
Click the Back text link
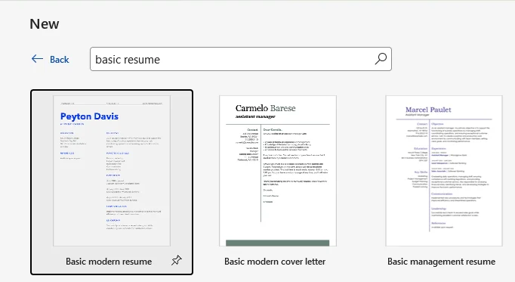point(60,60)
